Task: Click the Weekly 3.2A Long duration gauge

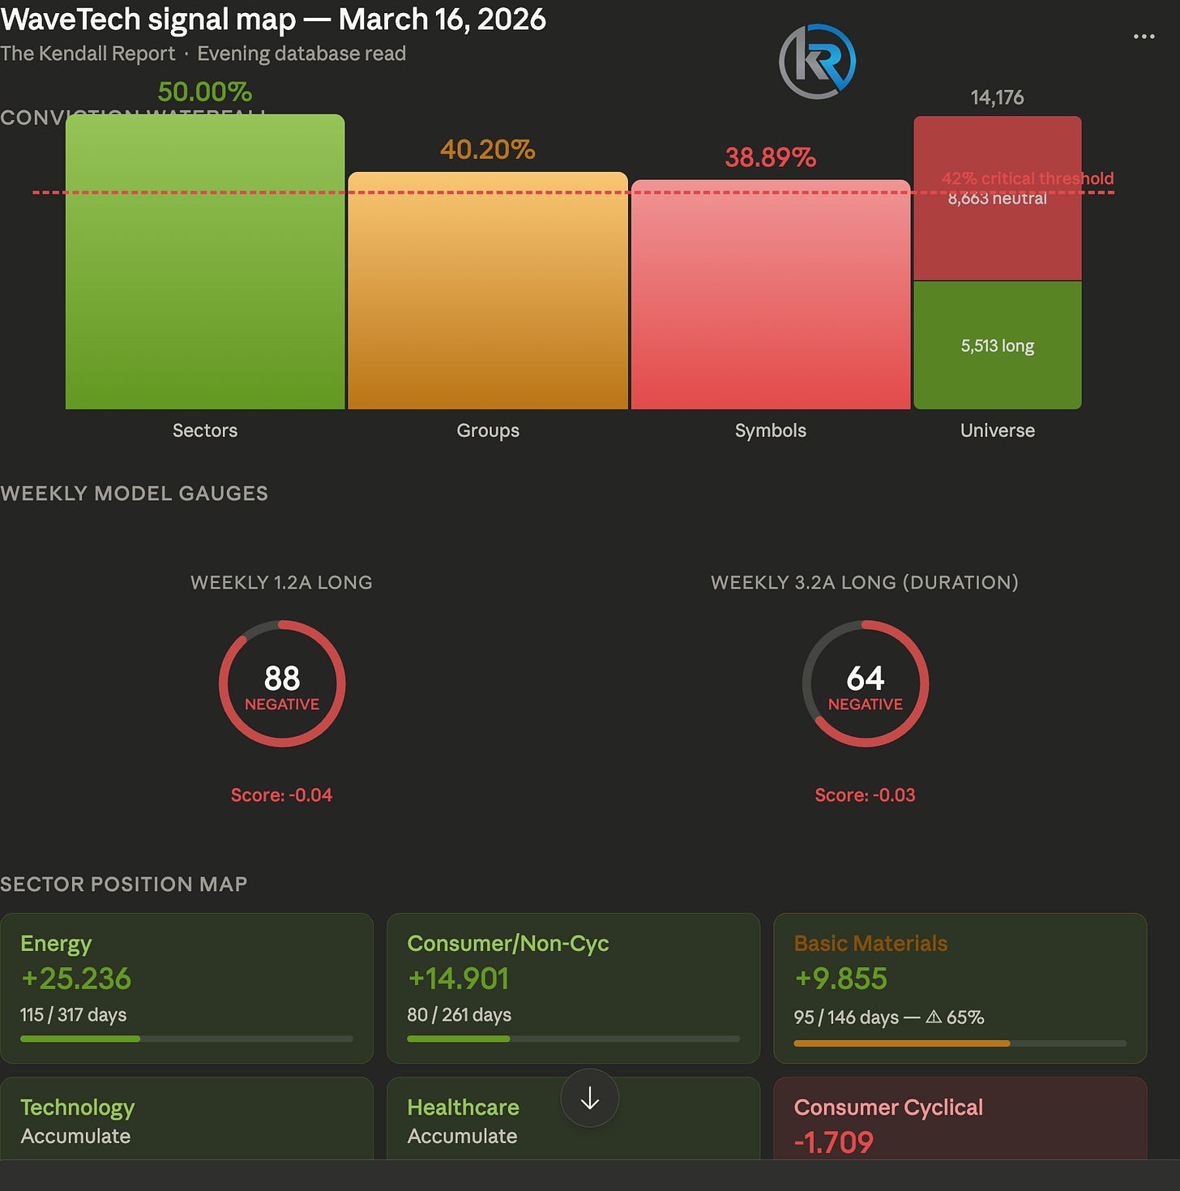Action: coord(865,683)
